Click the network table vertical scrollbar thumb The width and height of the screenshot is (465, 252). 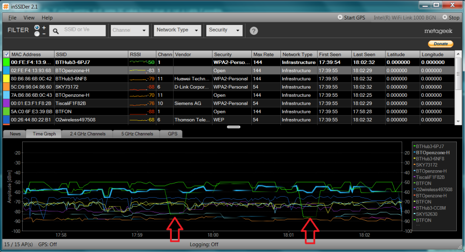tap(458, 74)
